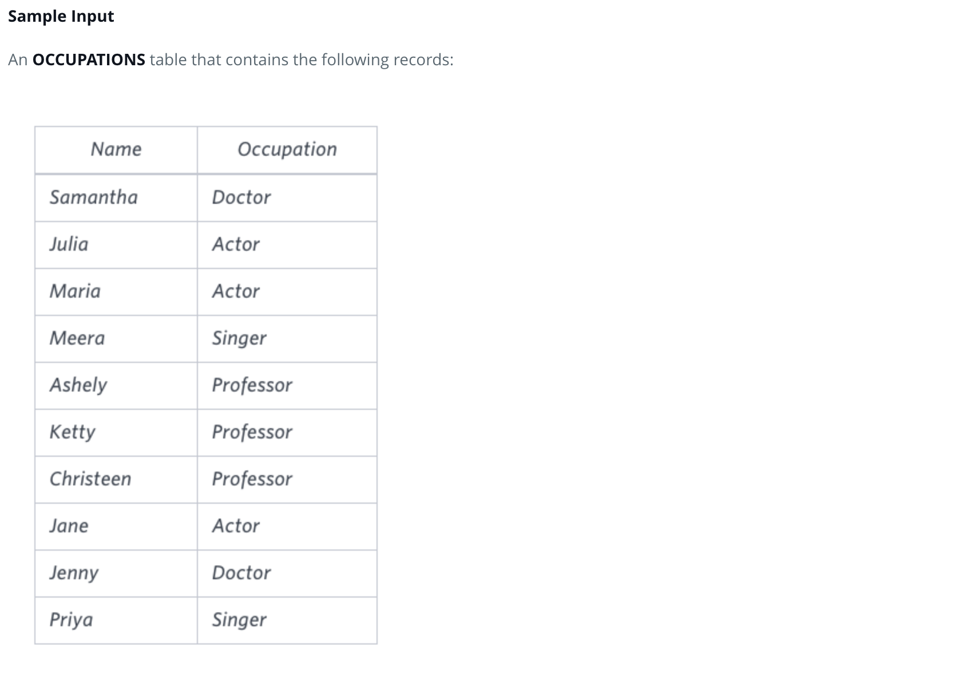This screenshot has width=959, height=680.
Task: Click Actor occupation in Julia's row
Action: [x=287, y=245]
